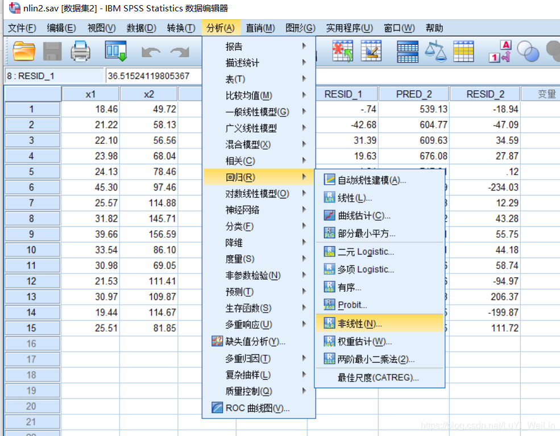Click the x2 cell with value 145.71
The height and width of the screenshot is (436, 560).
(x=149, y=218)
